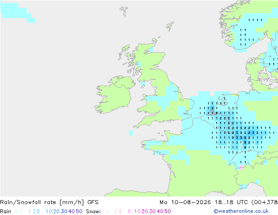Select the Snow legend value 20

tap(145, 211)
